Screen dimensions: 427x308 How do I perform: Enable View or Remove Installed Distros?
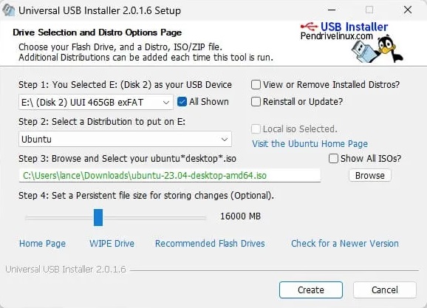tap(256, 85)
